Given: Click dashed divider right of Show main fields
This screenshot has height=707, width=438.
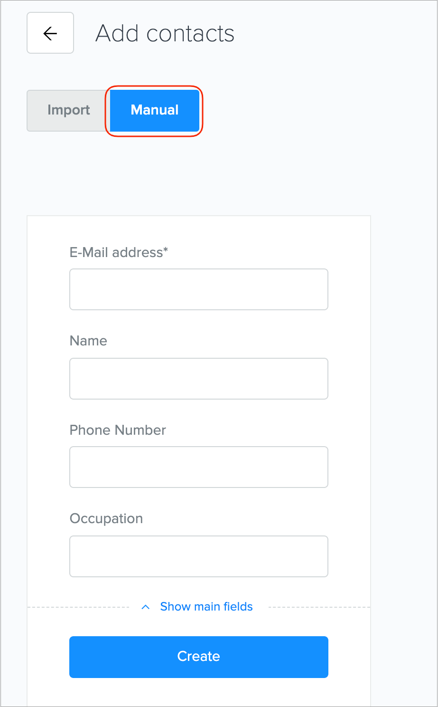Looking at the screenshot, I should [x=319, y=607].
